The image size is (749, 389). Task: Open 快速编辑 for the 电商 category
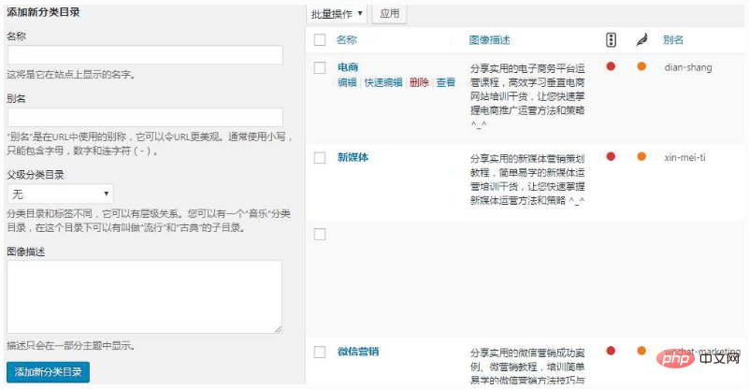point(382,82)
